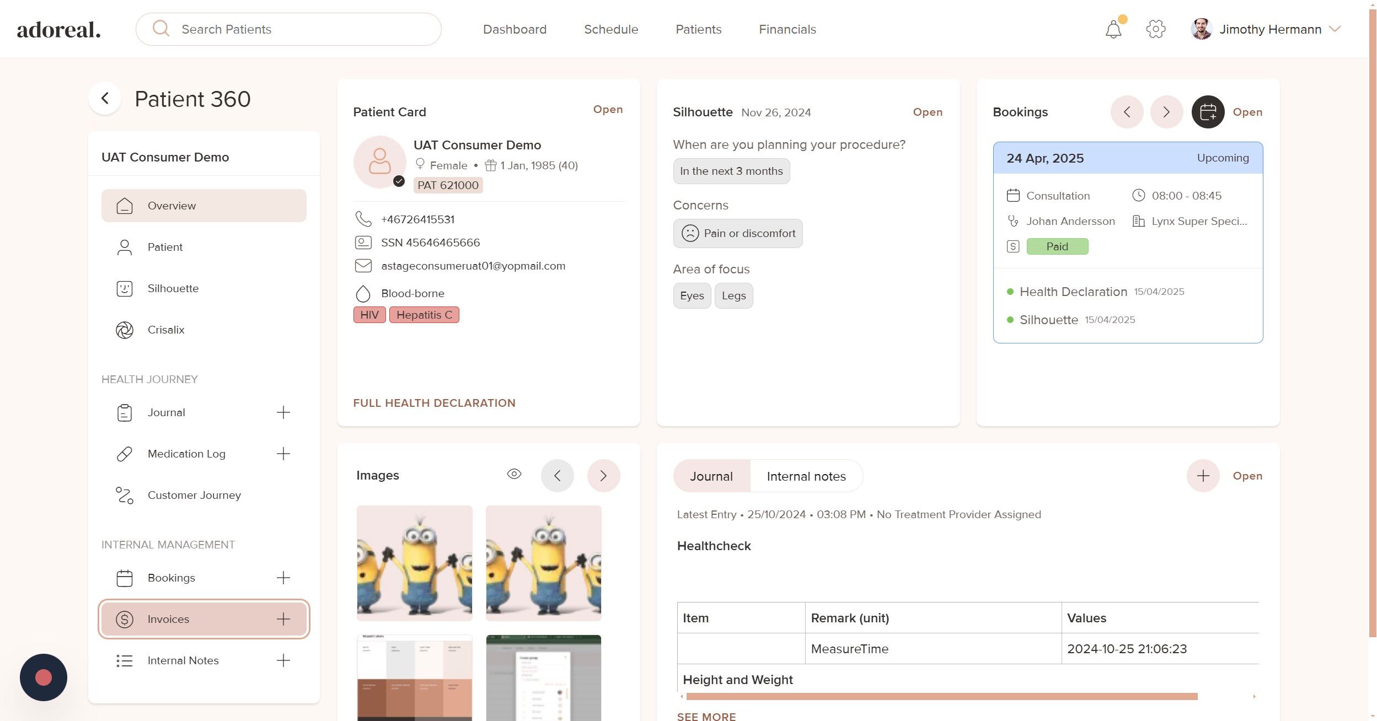Create new invoice with plus icon
The height and width of the screenshot is (721, 1377).
pos(283,619)
